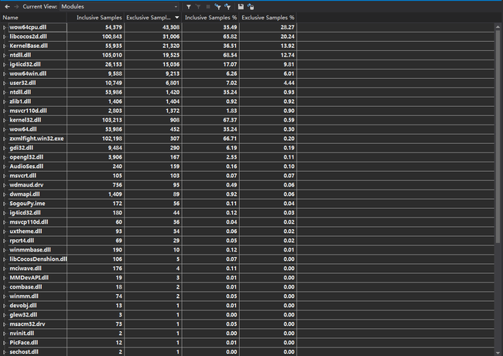Select the devobj.dll module name
Image resolution: width=503 pixels, height=356 pixels.
[x=23, y=306]
